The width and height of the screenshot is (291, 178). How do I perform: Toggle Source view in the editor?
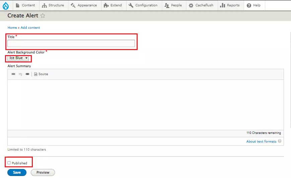click(41, 74)
